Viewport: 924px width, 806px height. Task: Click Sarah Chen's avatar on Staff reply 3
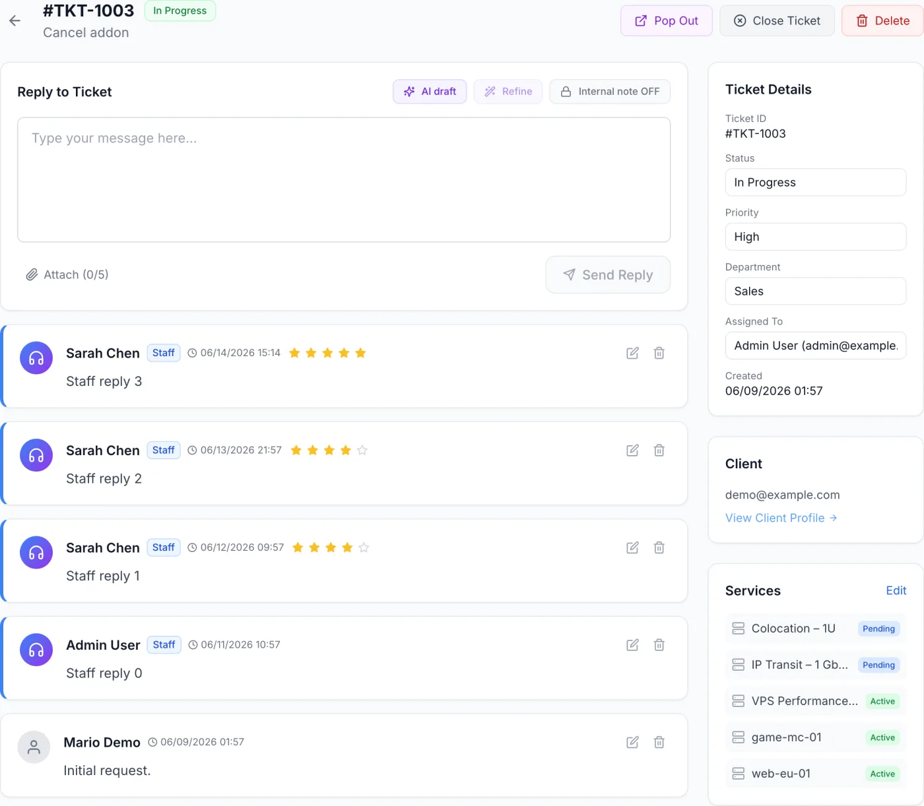click(36, 357)
